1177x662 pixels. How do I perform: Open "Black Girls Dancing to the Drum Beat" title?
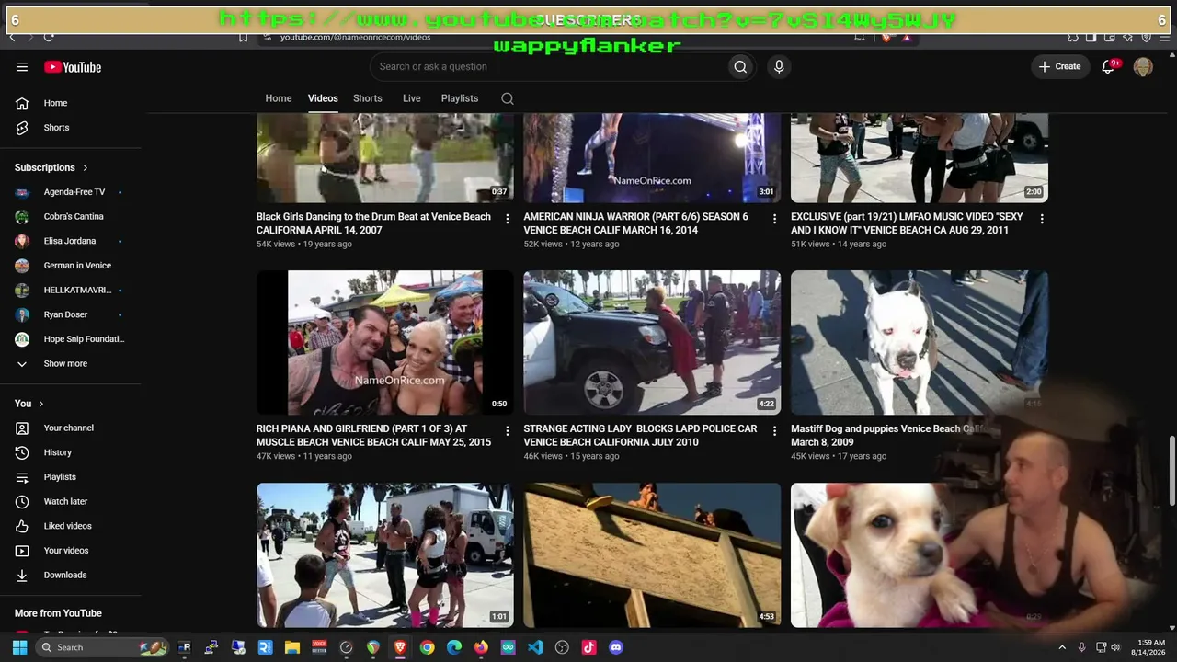pyautogui.click(x=373, y=223)
